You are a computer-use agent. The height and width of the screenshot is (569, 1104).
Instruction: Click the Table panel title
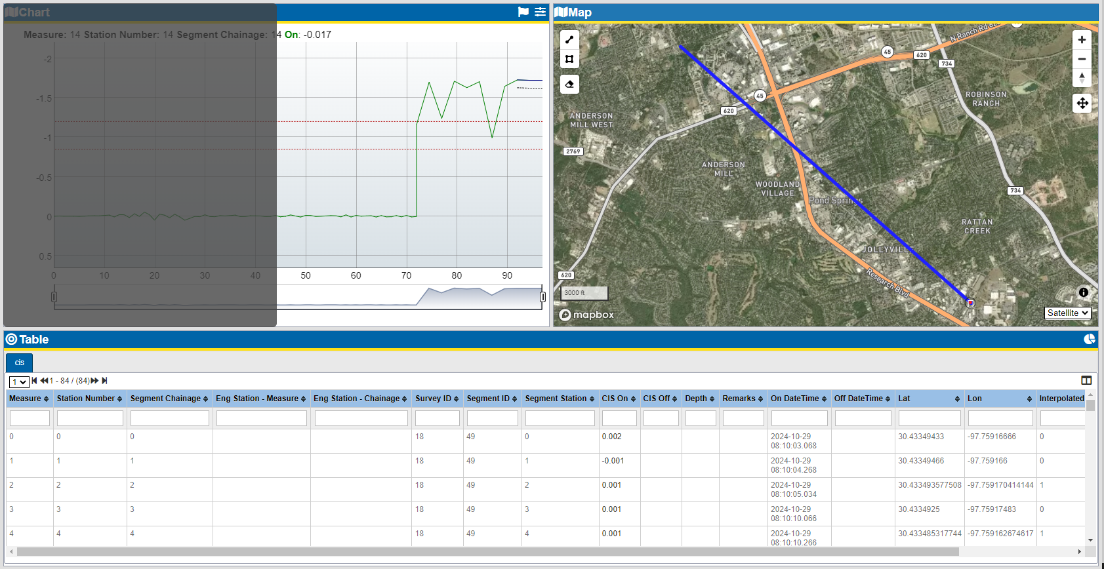(34, 340)
